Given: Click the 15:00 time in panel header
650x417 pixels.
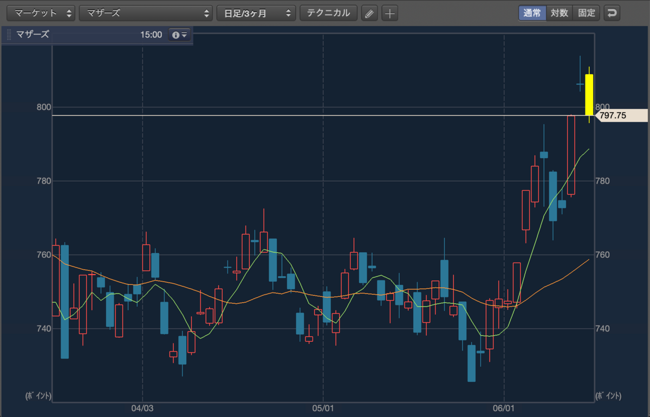Looking at the screenshot, I should pyautogui.click(x=151, y=35).
